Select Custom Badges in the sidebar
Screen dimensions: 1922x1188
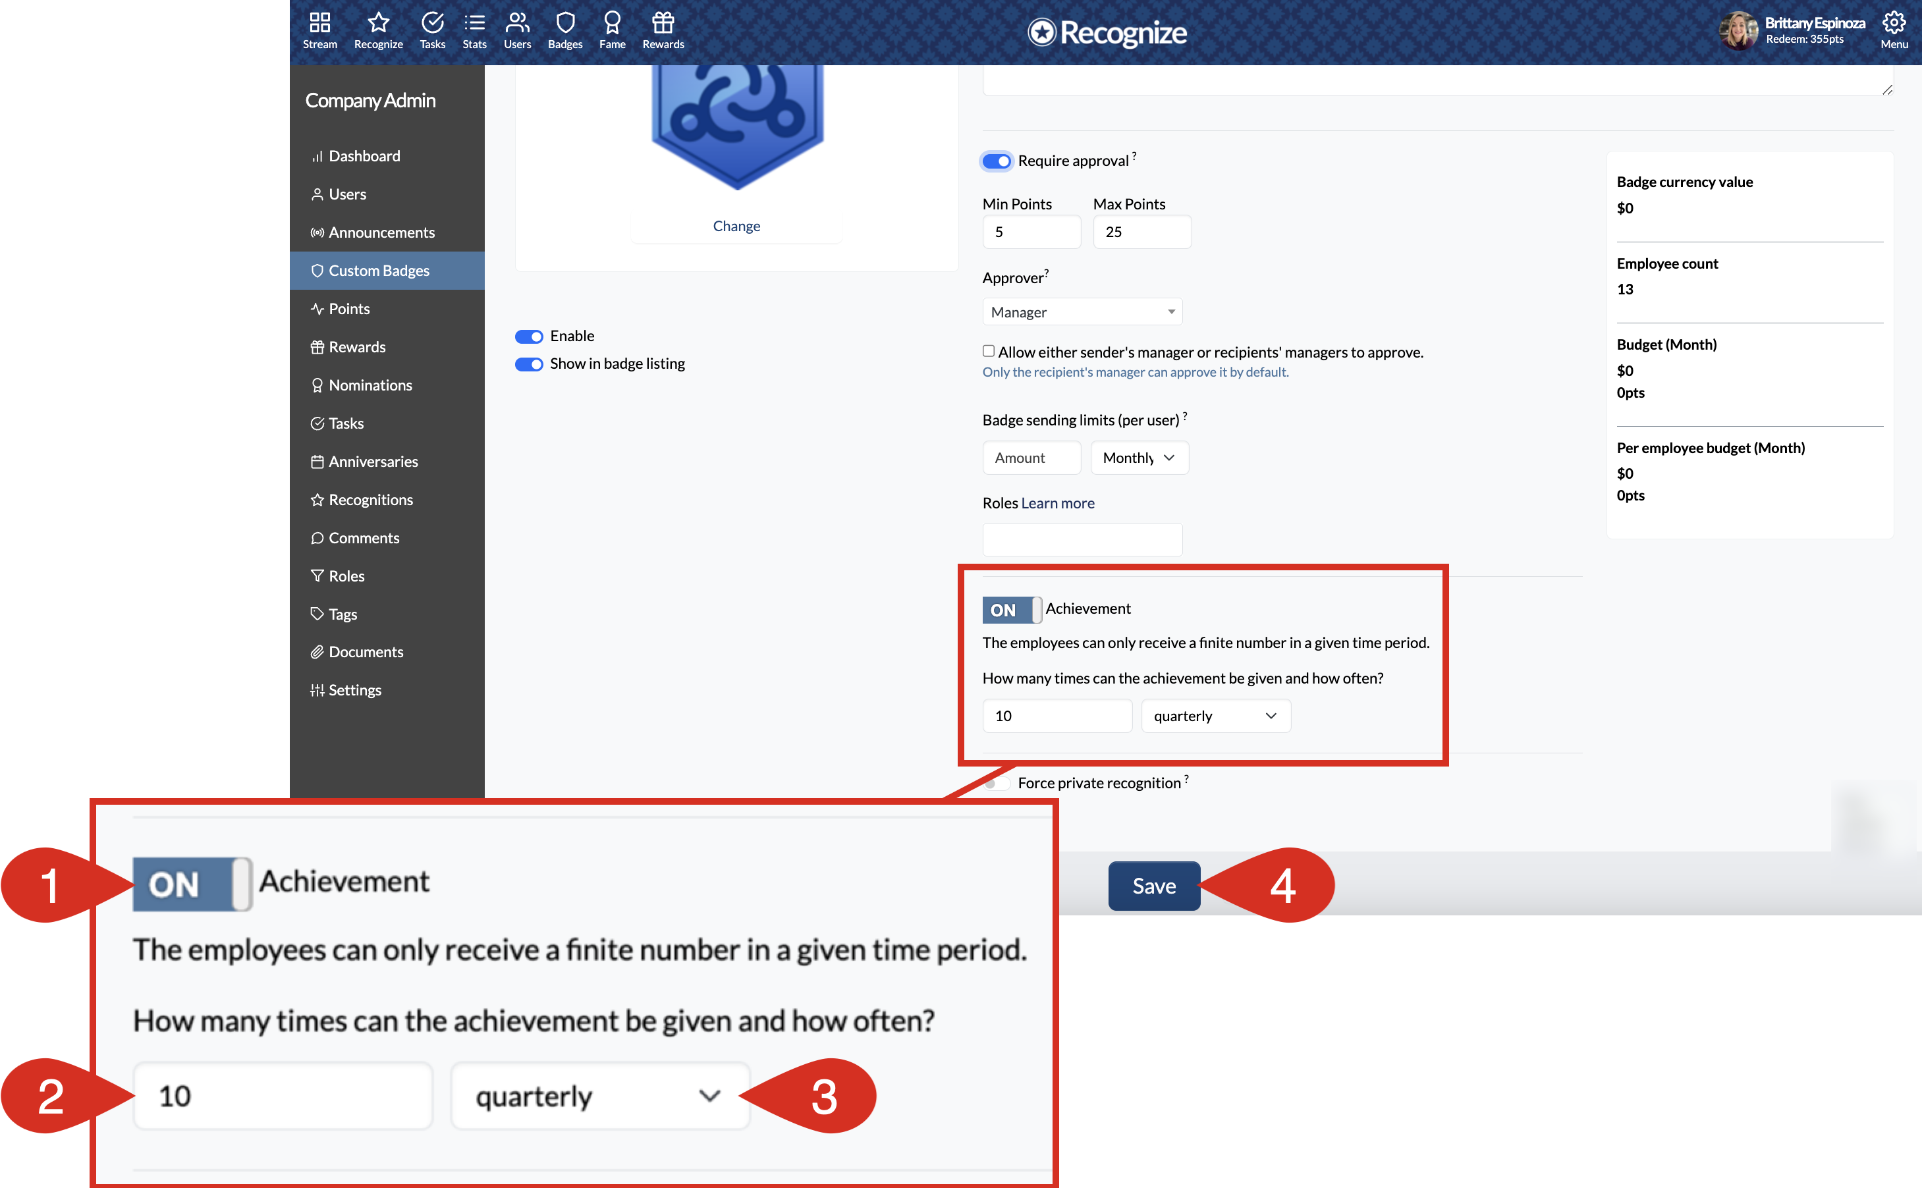[x=387, y=270]
